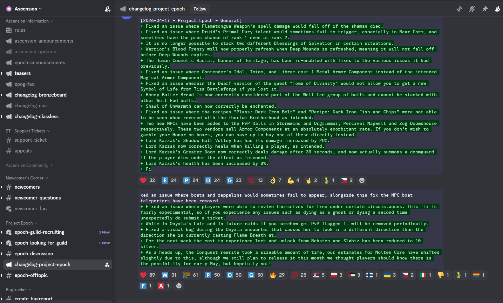The height and width of the screenshot is (303, 503).
Task: Open the newcomer-faq forum channel
Action: coord(58,209)
